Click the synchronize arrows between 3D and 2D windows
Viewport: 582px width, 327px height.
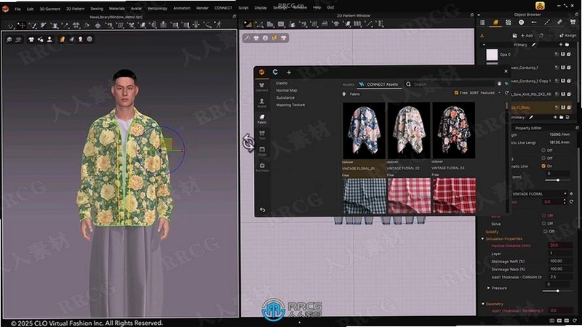coord(248,142)
